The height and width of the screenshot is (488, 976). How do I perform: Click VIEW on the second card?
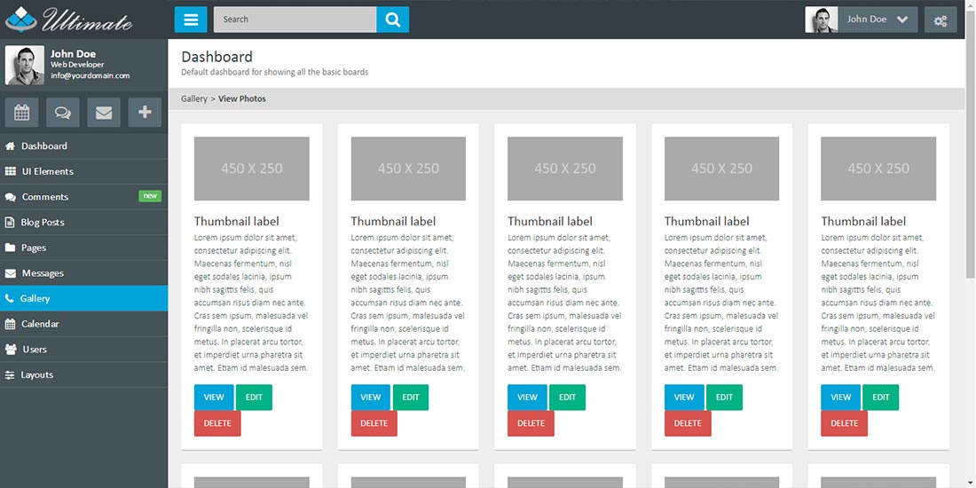pos(371,397)
